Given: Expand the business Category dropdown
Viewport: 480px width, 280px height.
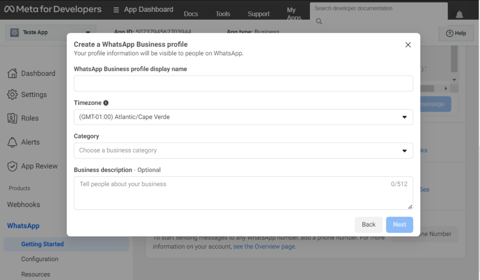Looking at the screenshot, I should (243, 151).
